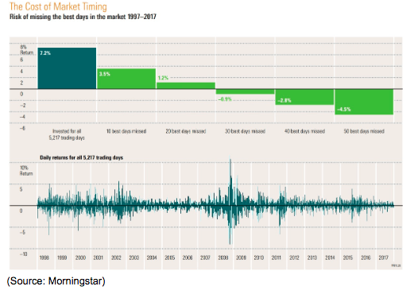
Task: Click '50 best days missed' label
Action: (364, 131)
